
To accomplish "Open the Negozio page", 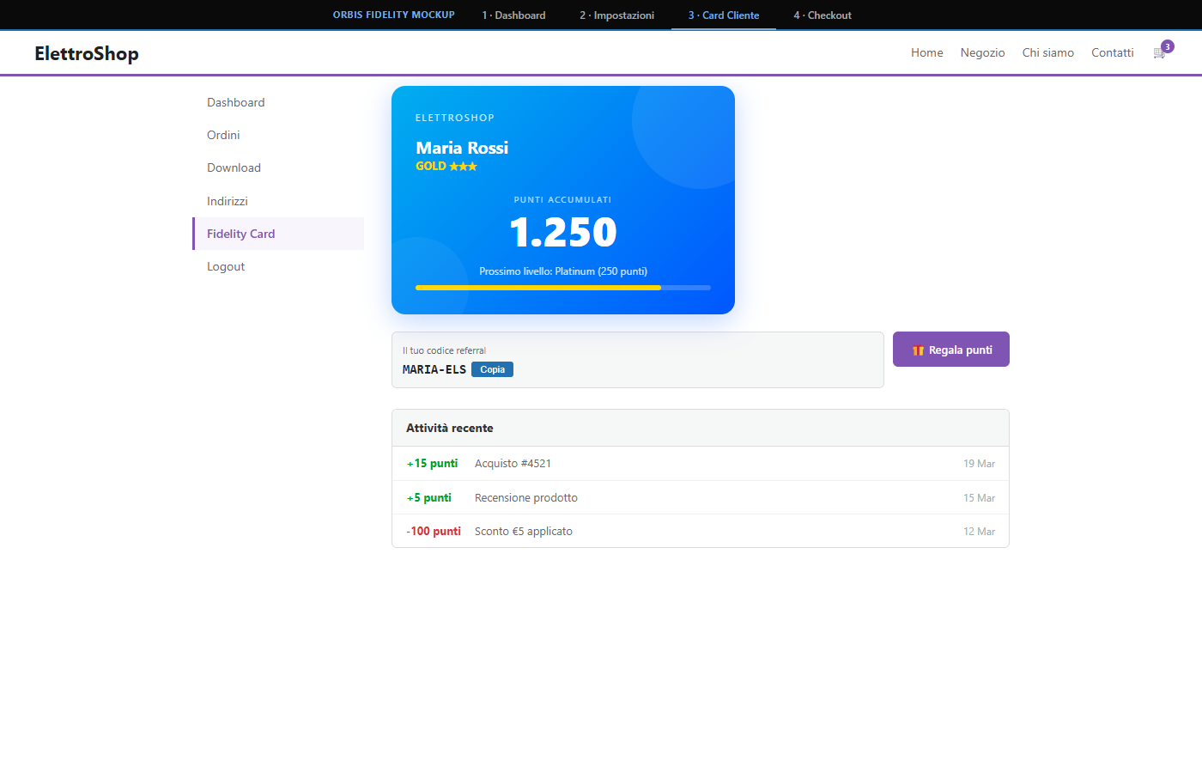I will point(982,53).
